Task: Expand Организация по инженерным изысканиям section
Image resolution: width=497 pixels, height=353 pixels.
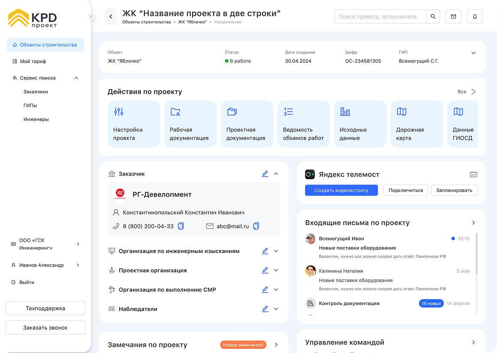Action: (x=276, y=251)
